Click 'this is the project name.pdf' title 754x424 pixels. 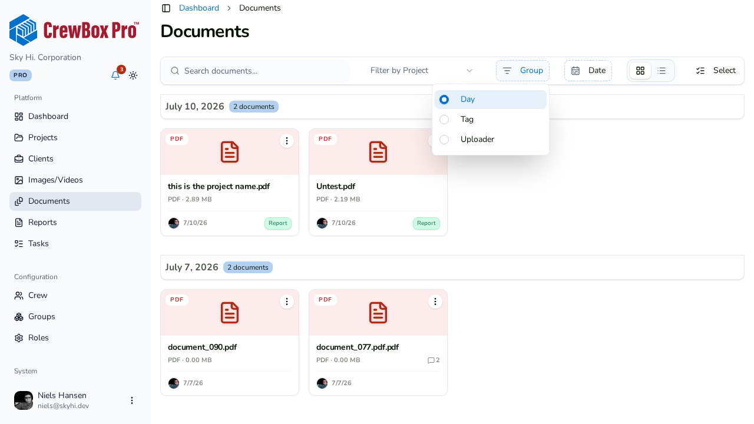pyautogui.click(x=219, y=187)
